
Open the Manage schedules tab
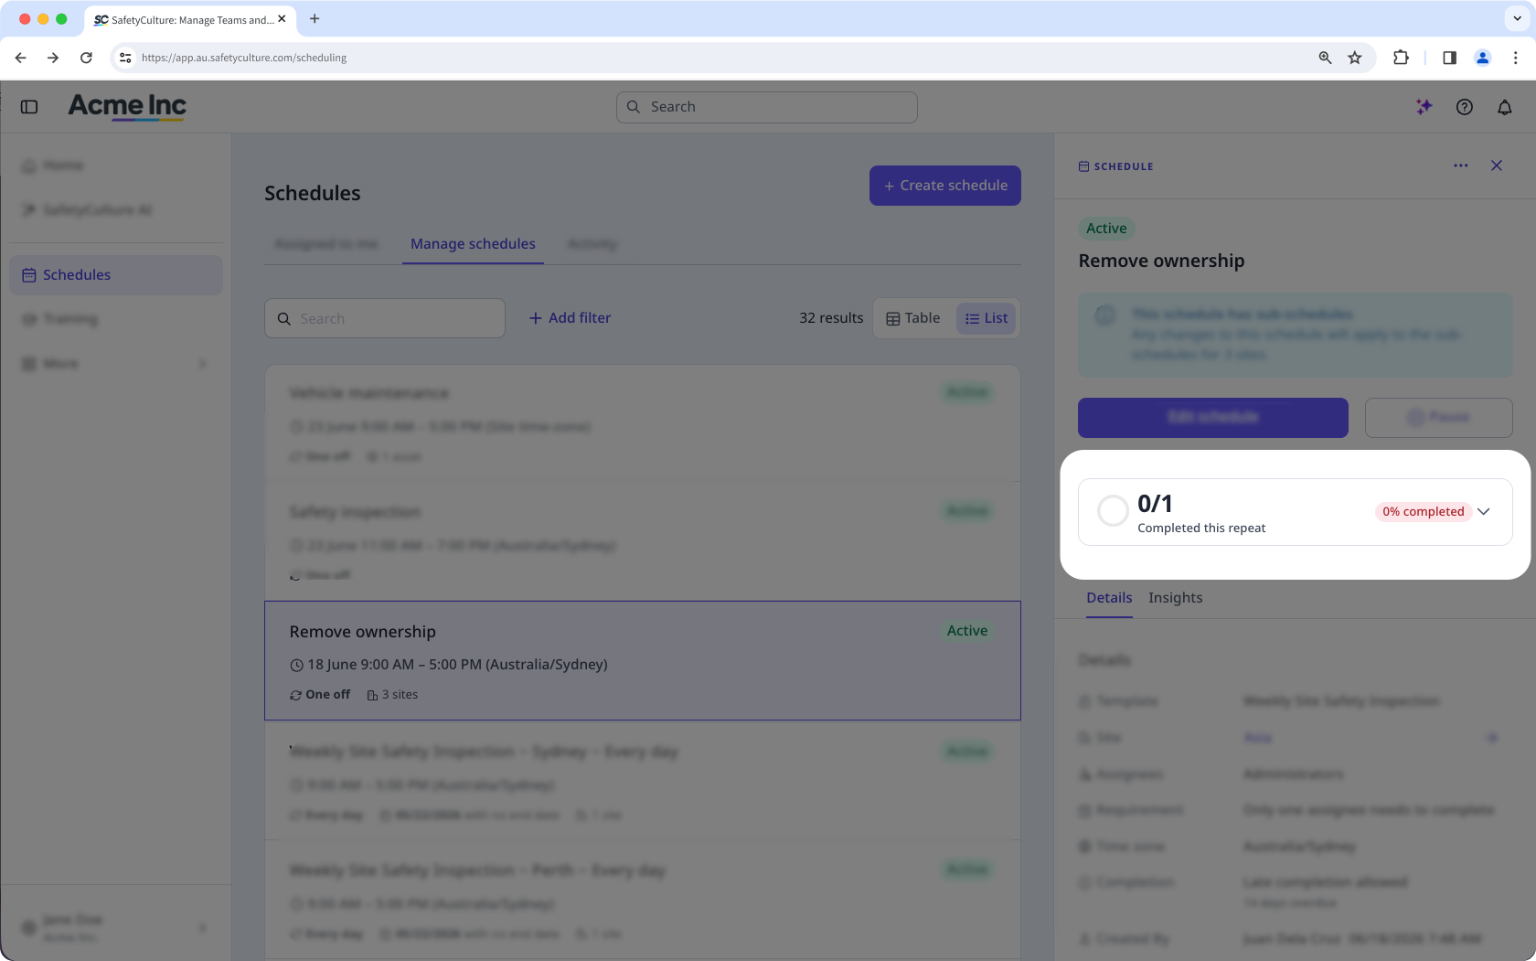coord(473,244)
